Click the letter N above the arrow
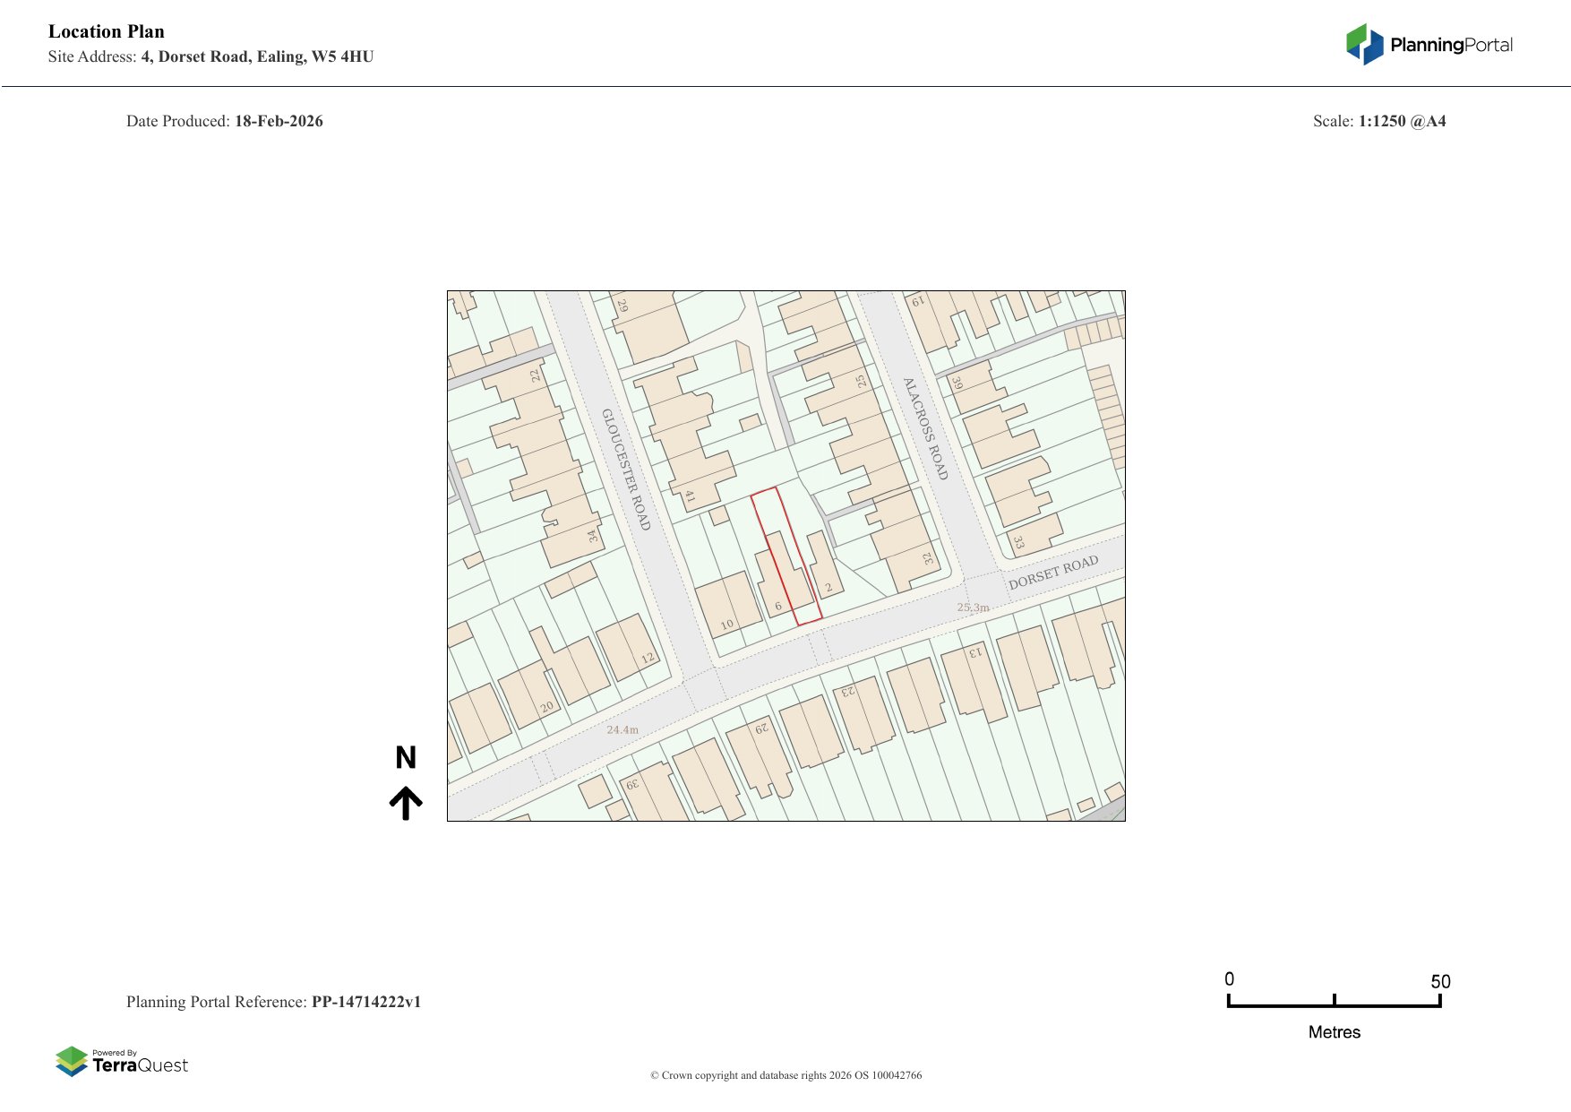Viewport: 1571px width, 1112px height. coord(406,758)
